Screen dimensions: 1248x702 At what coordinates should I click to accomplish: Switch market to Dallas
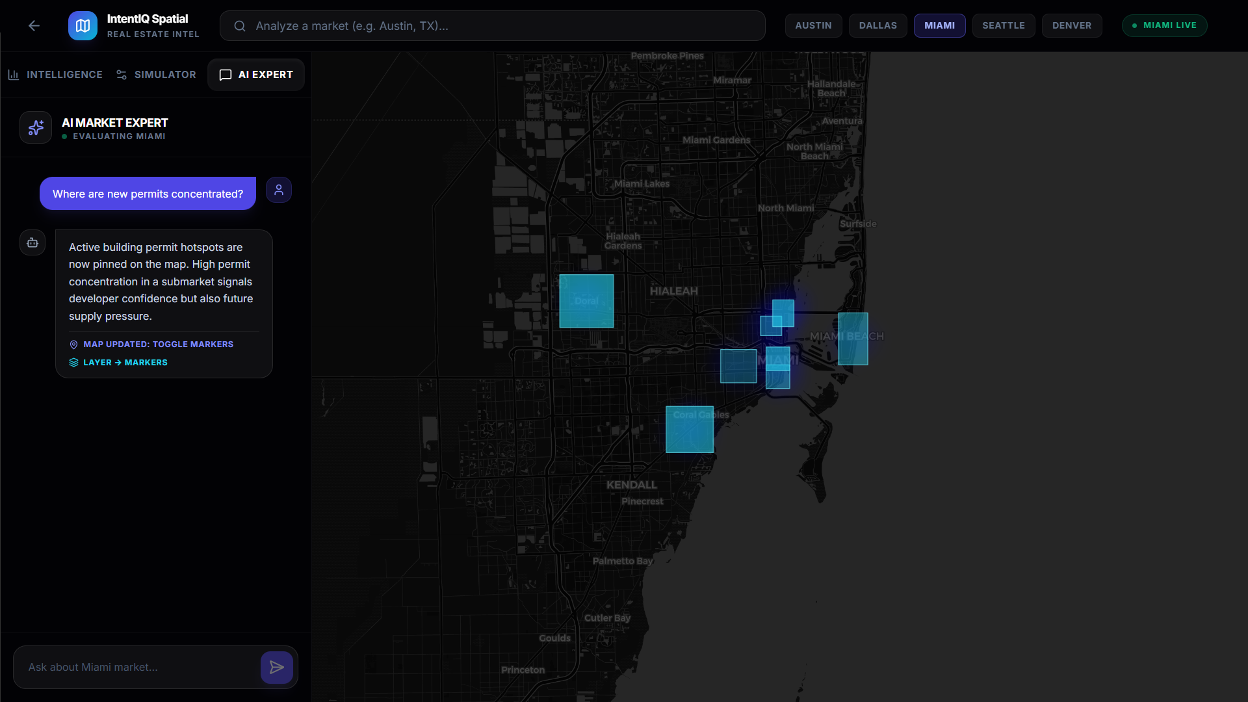877,25
